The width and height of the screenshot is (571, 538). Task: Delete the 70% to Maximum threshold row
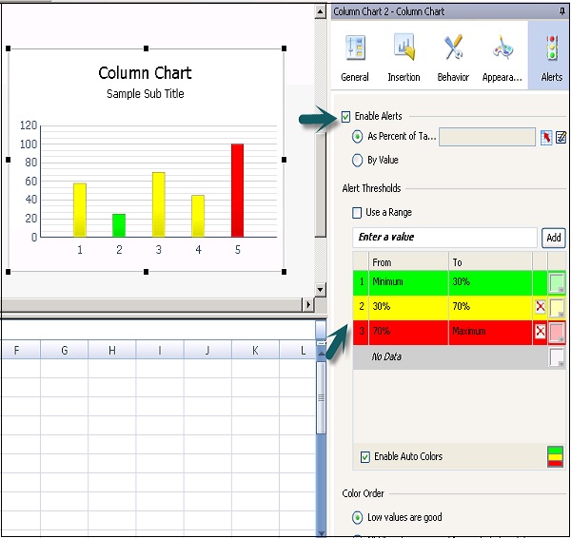click(540, 332)
